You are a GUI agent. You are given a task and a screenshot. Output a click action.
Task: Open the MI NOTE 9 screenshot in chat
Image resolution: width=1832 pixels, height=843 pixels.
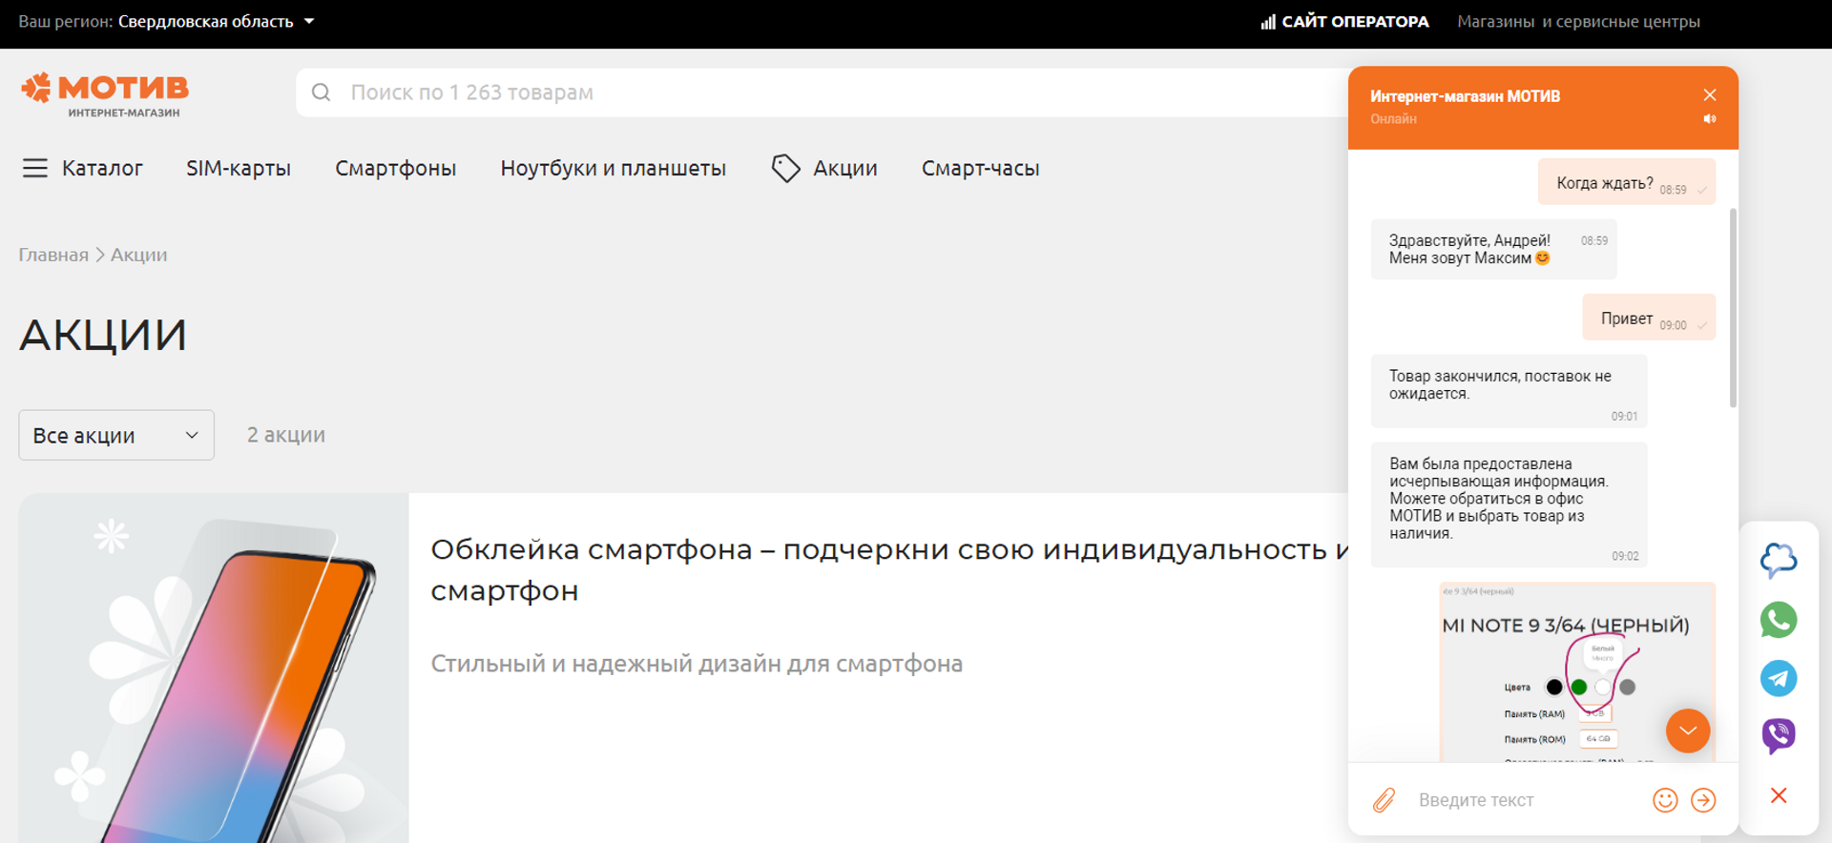click(1578, 671)
